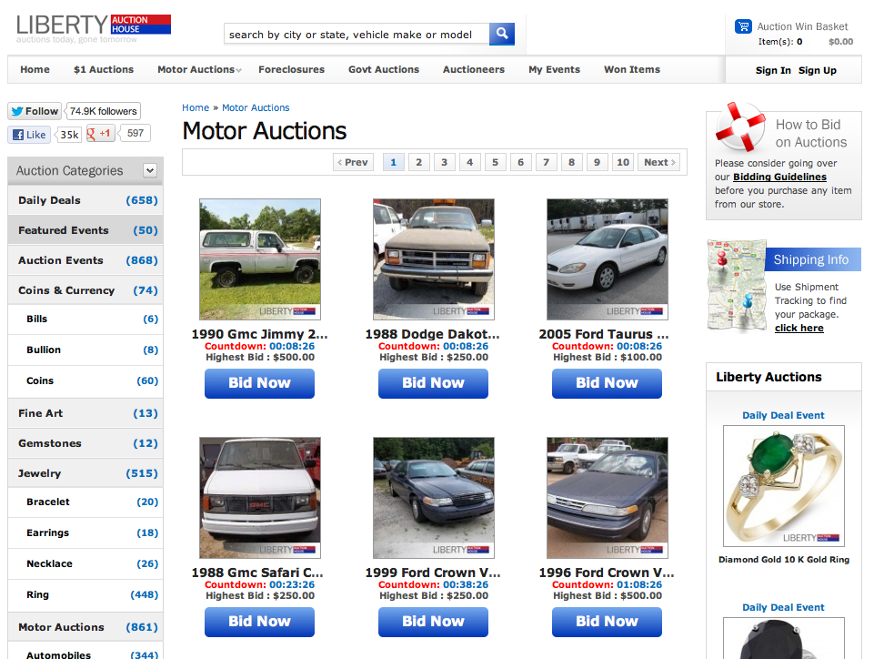Click the Prev pagination button
This screenshot has width=884, height=659.
coord(354,162)
